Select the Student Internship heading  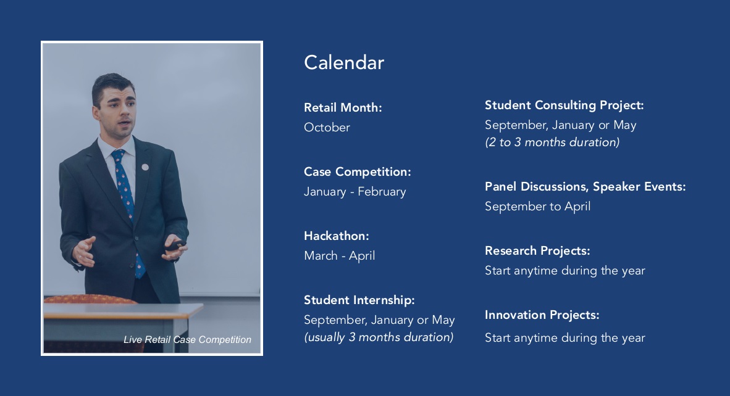click(x=359, y=300)
